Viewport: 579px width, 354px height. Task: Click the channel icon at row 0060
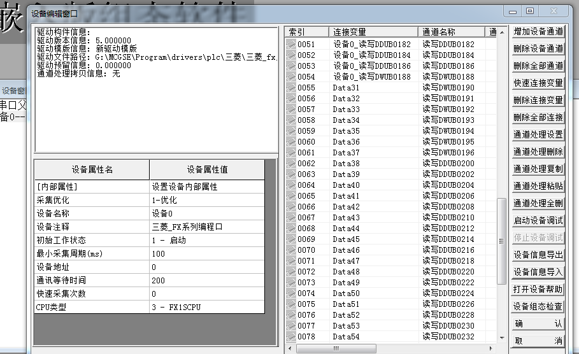tap(291, 141)
